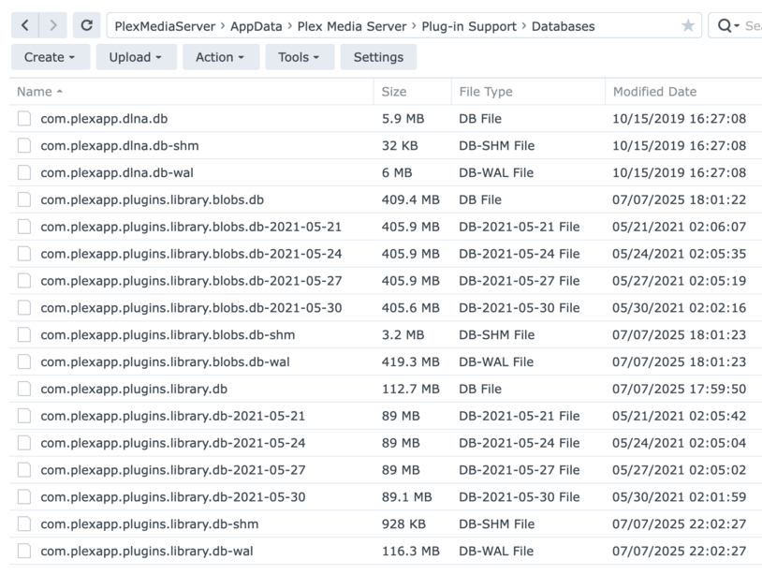
Task: Select file name com.plexapp.plugins.library.blobs.db-2021-05-21
Action: (191, 227)
